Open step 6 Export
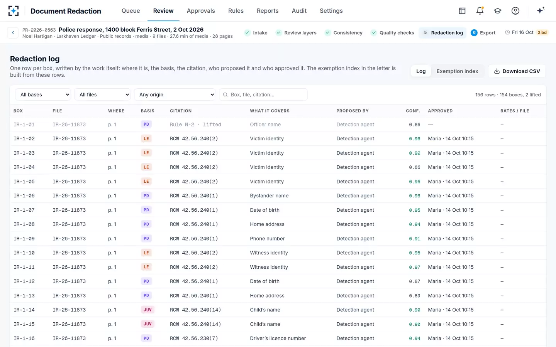Screen dimensions: 556x347 [x=483, y=33]
